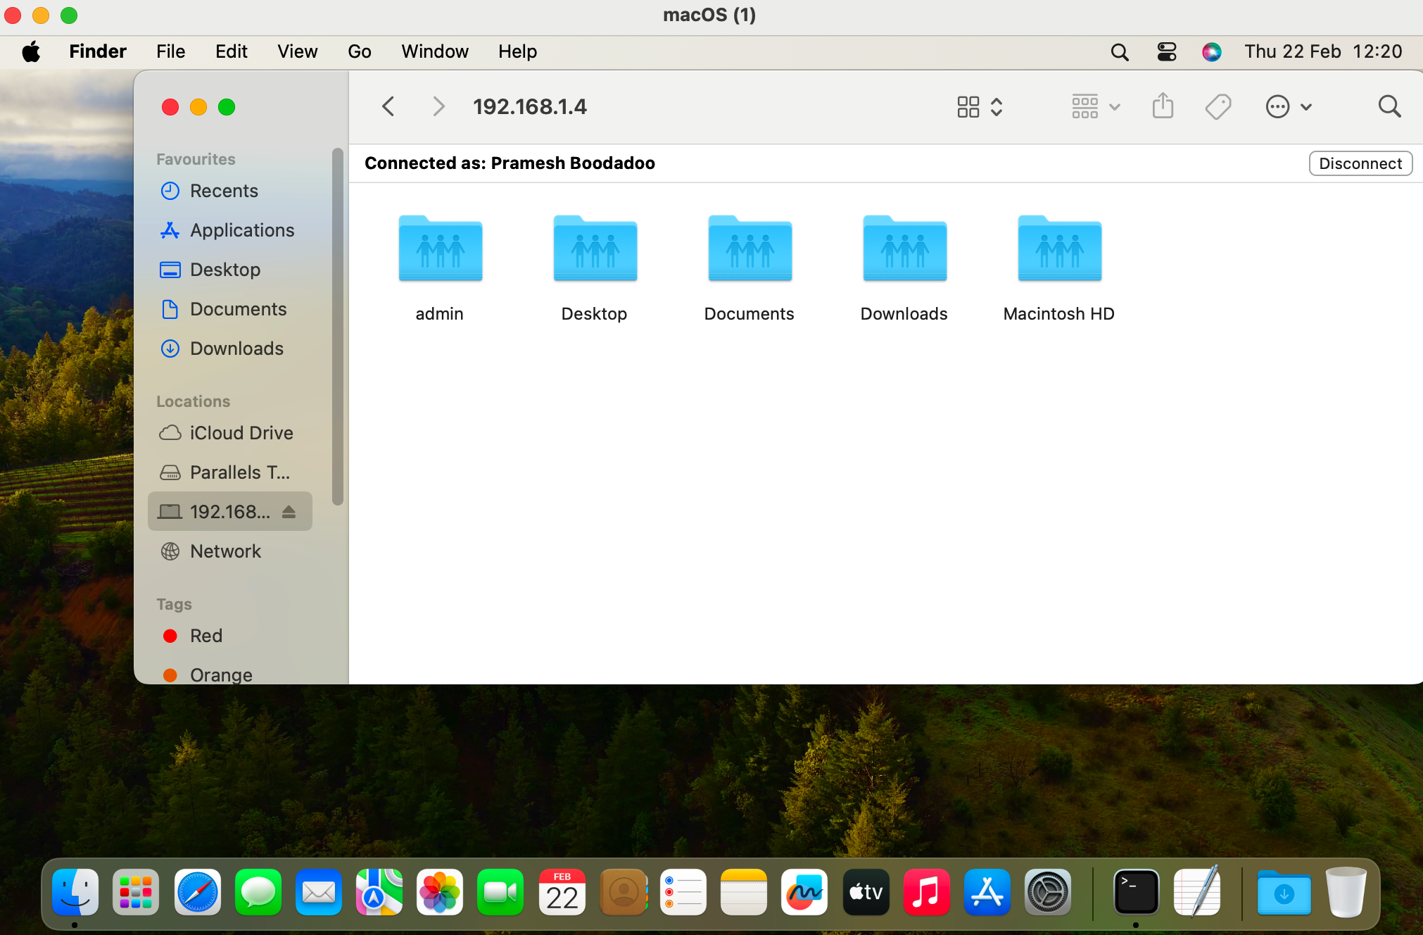Click the Tags toolbar icon
The height and width of the screenshot is (935, 1423).
(x=1218, y=107)
